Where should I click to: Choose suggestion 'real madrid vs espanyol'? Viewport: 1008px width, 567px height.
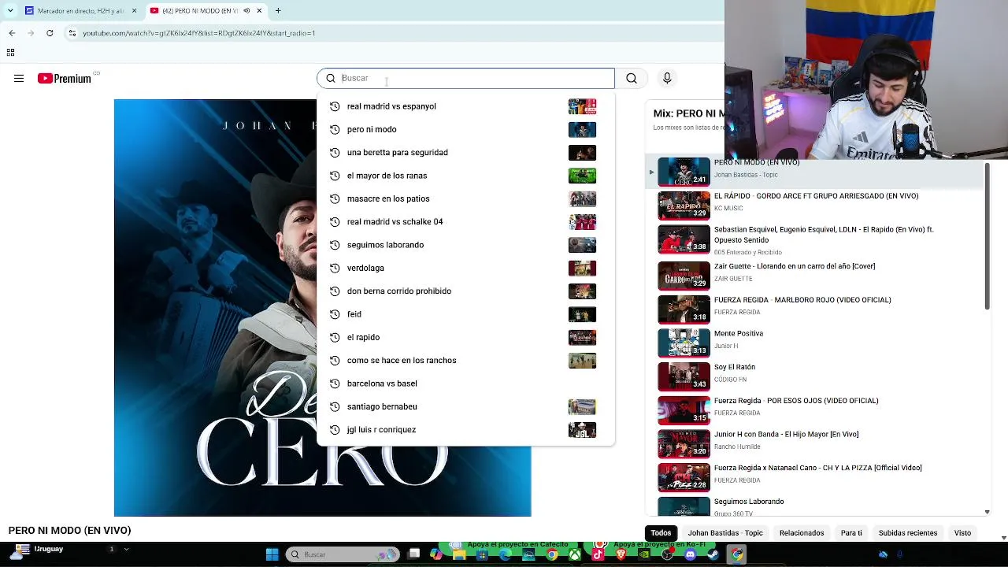point(465,106)
